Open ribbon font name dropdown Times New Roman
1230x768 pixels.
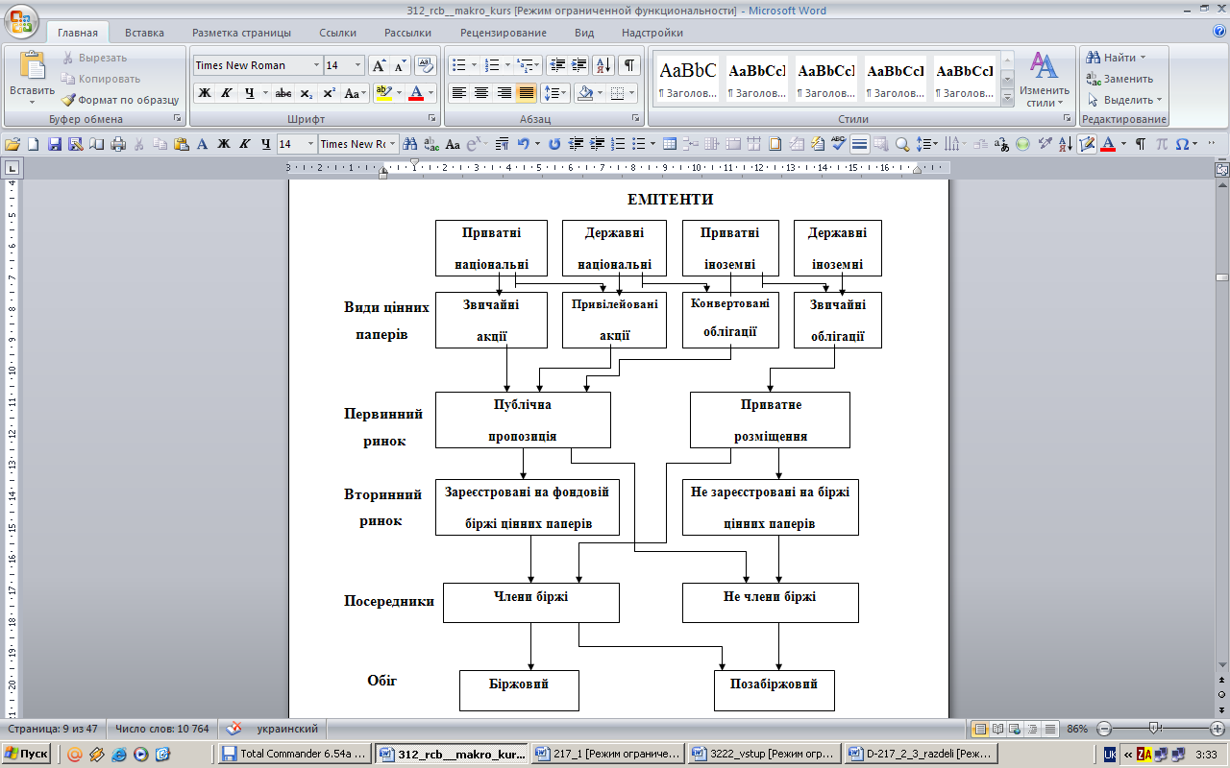pyautogui.click(x=316, y=65)
